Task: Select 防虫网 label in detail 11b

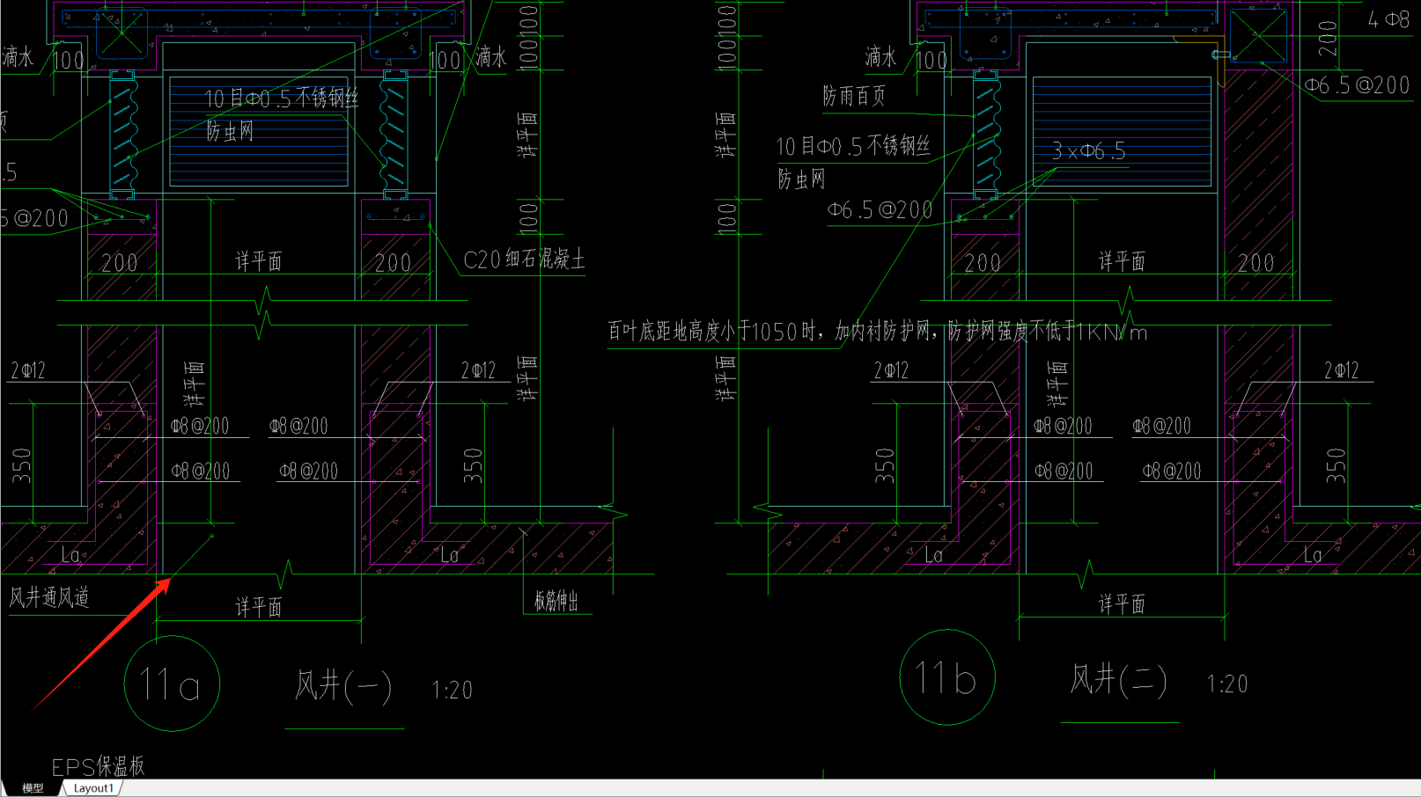Action: click(x=801, y=179)
